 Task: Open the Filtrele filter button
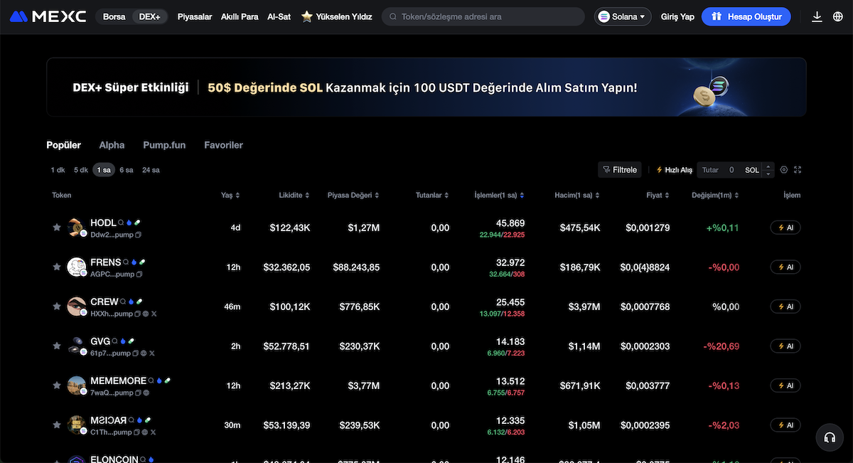pos(620,170)
